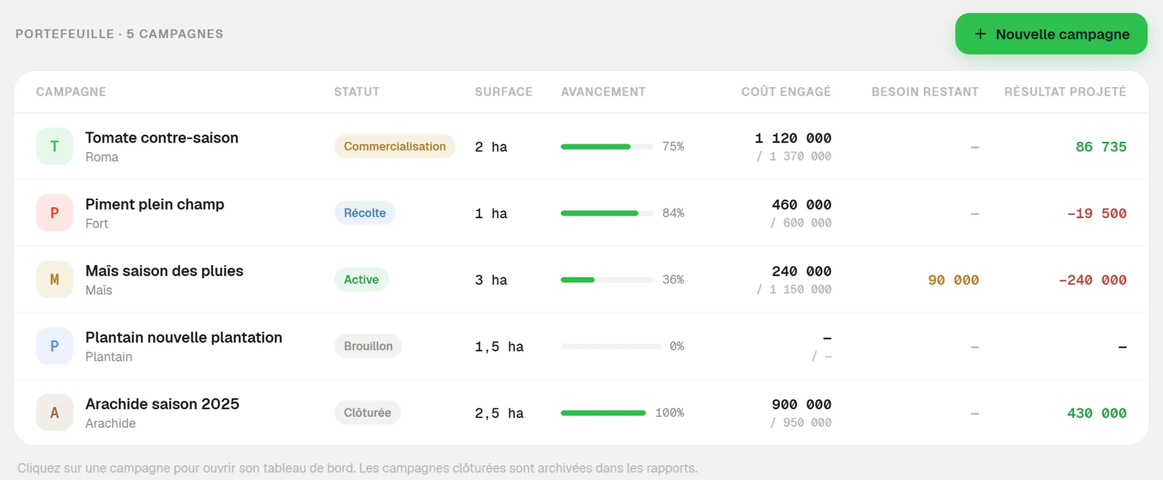Click the PORTEFEUILLE · 5 CAMPAGNES heading
The image size is (1163, 480).
[x=120, y=34]
